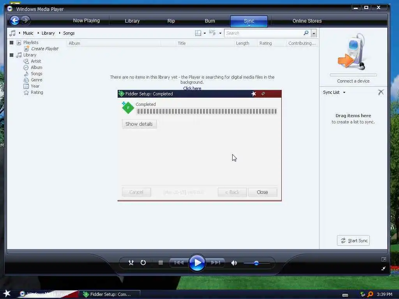Open the Rip tab
Viewport: 399px width, 299px height.
tap(171, 21)
